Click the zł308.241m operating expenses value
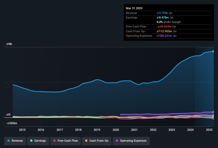The image size is (218, 148). (x=164, y=36)
